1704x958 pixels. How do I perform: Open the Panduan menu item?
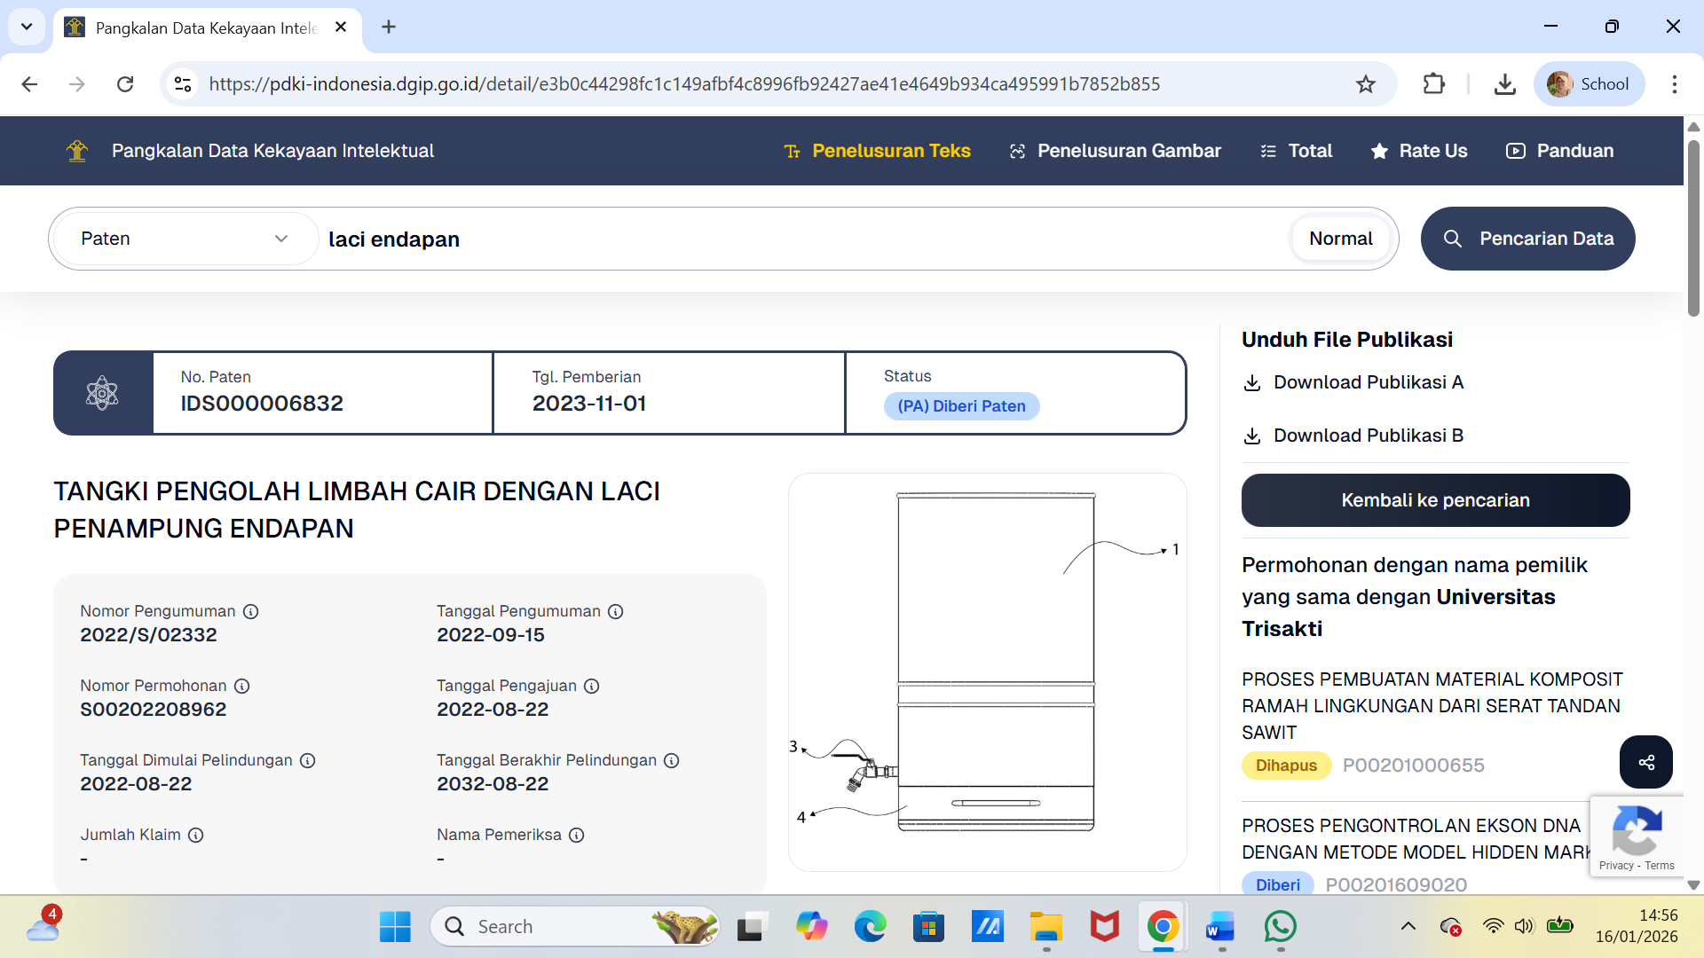click(x=1560, y=151)
